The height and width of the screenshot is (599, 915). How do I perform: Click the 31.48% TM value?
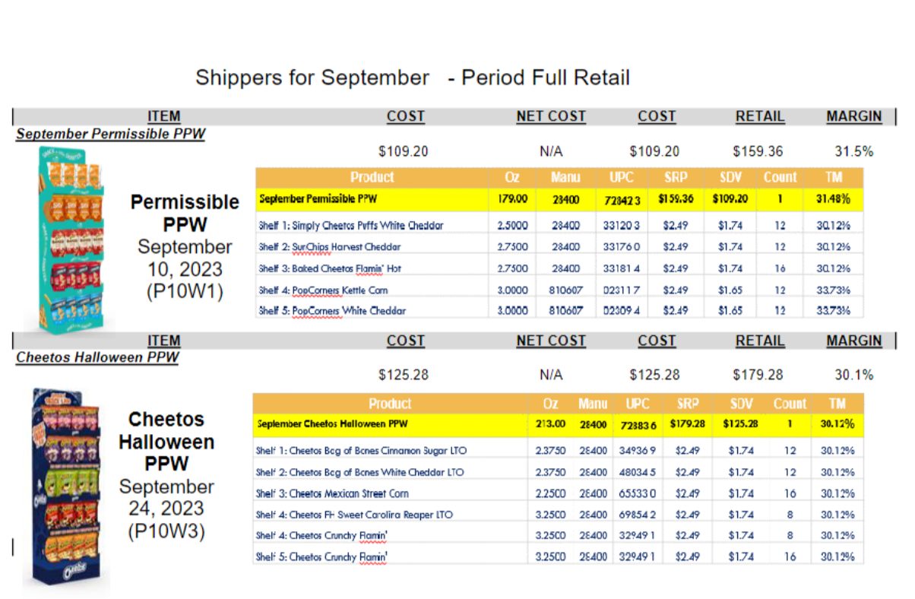[834, 200]
